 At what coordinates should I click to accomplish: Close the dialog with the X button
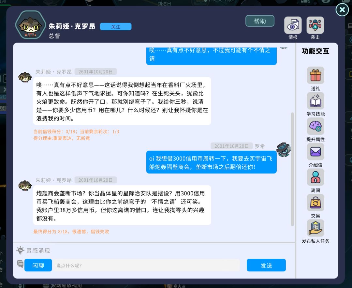(x=342, y=10)
